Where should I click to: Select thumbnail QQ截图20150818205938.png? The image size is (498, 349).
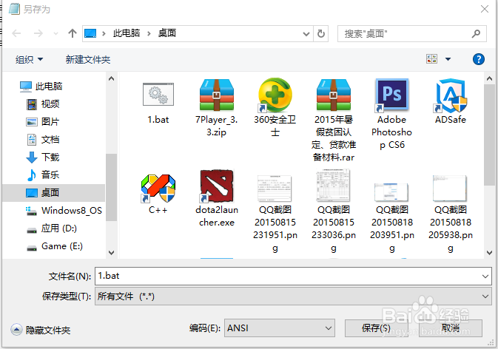point(451,188)
